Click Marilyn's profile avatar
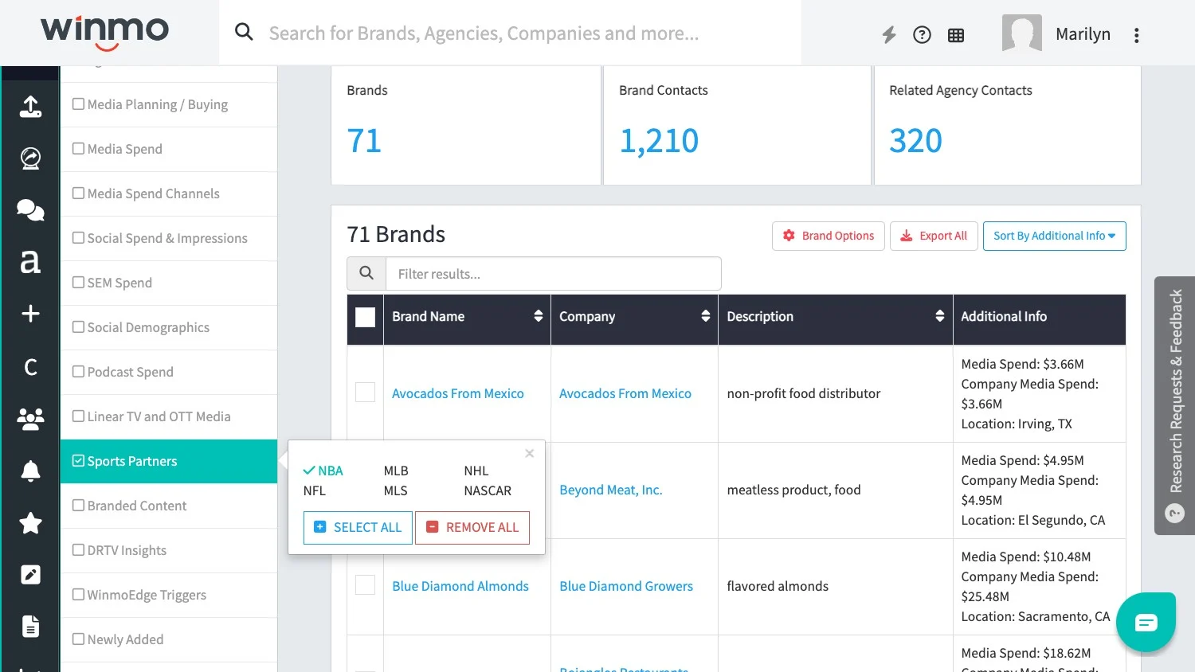The image size is (1195, 672). tap(1022, 33)
